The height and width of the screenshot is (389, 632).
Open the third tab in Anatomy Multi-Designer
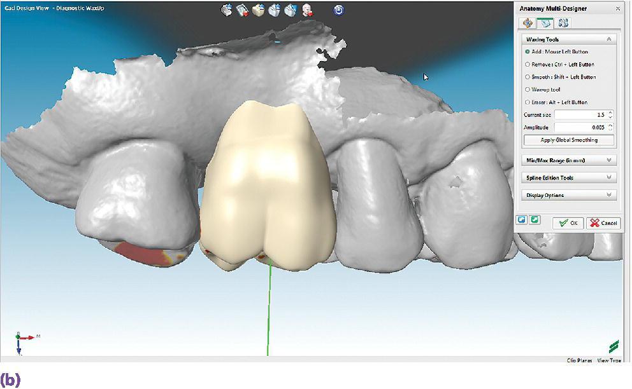point(563,23)
